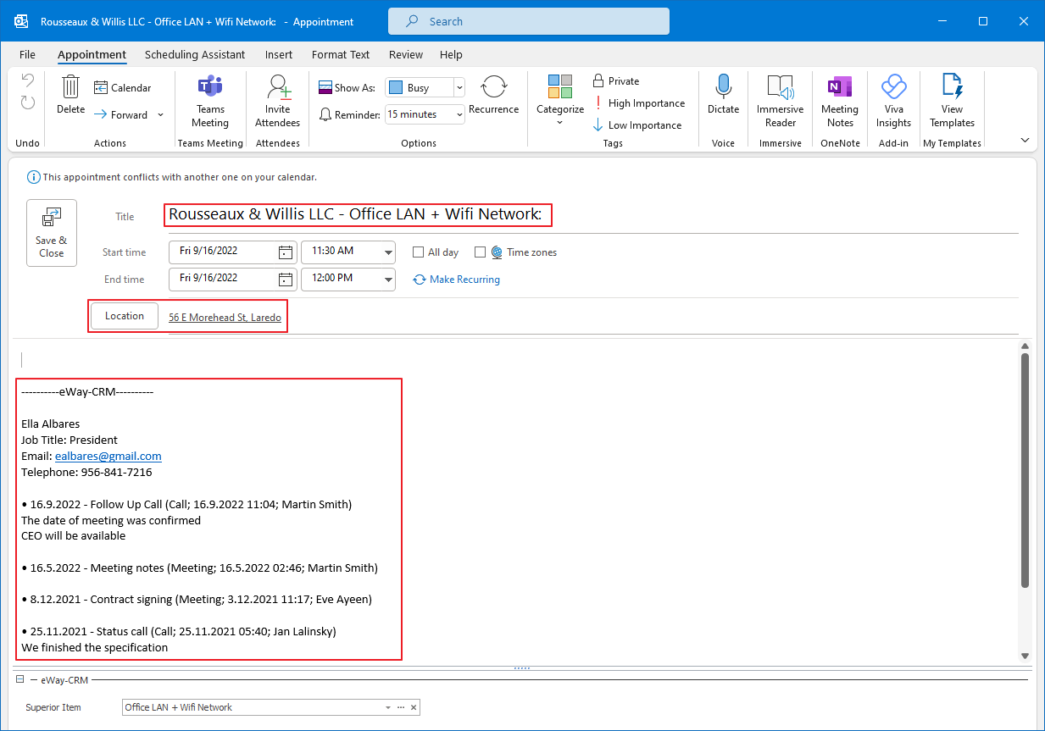1045x731 pixels.
Task: Open the Help tab
Action: point(451,54)
